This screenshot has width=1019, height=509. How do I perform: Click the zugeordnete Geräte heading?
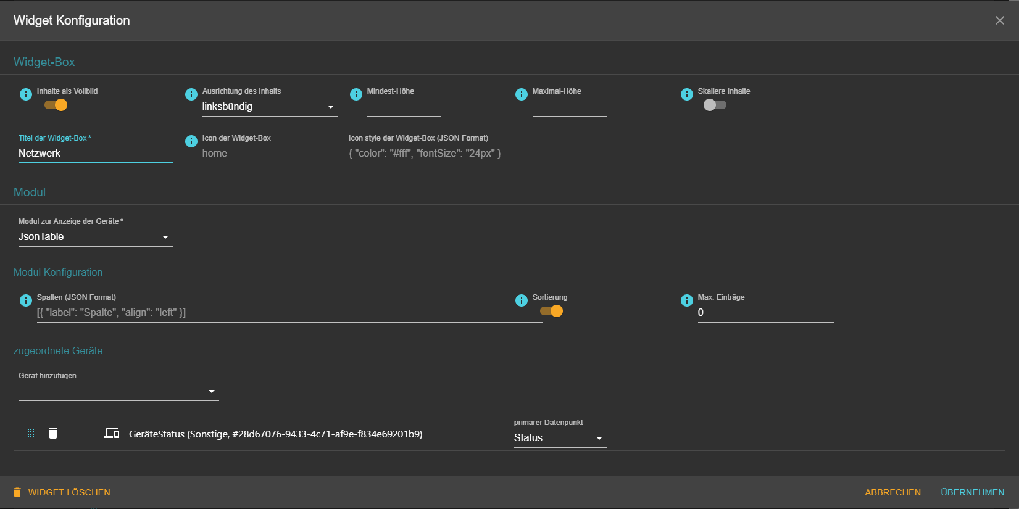[x=58, y=351]
